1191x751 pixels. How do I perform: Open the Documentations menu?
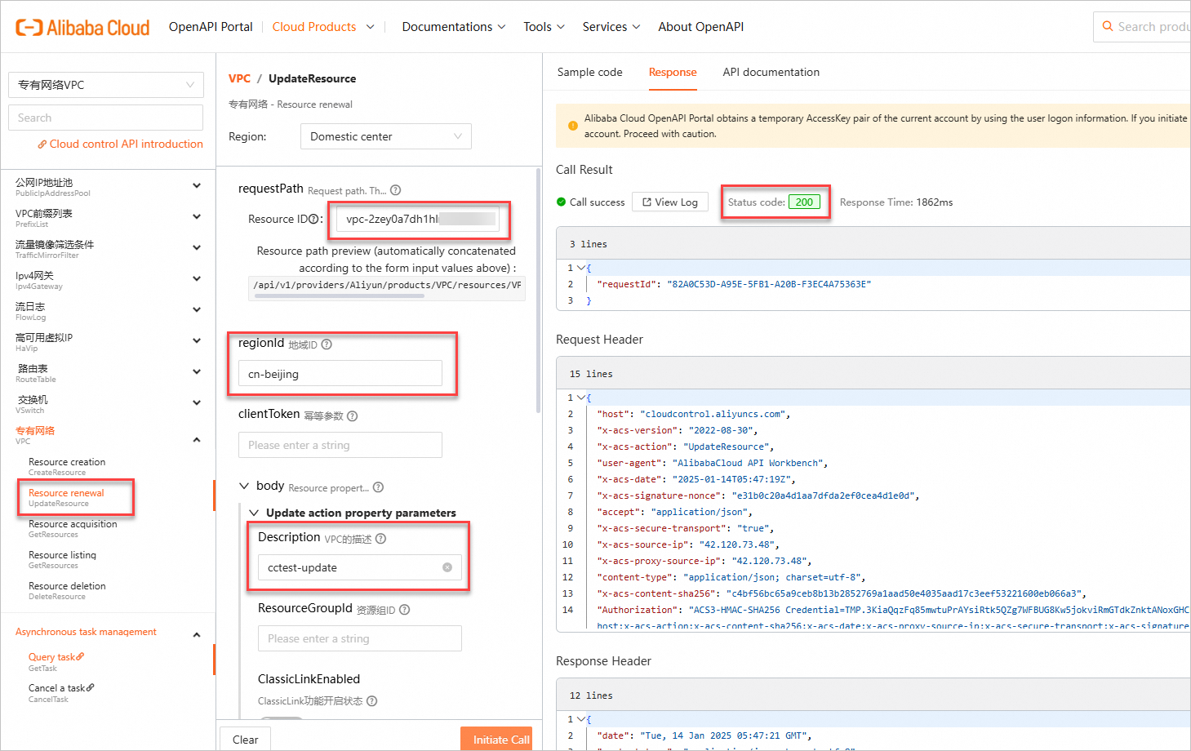tap(453, 27)
